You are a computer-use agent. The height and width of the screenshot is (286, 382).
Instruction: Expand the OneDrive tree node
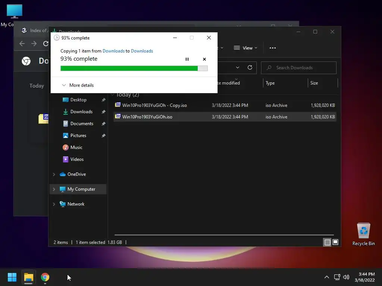pyautogui.click(x=54, y=174)
